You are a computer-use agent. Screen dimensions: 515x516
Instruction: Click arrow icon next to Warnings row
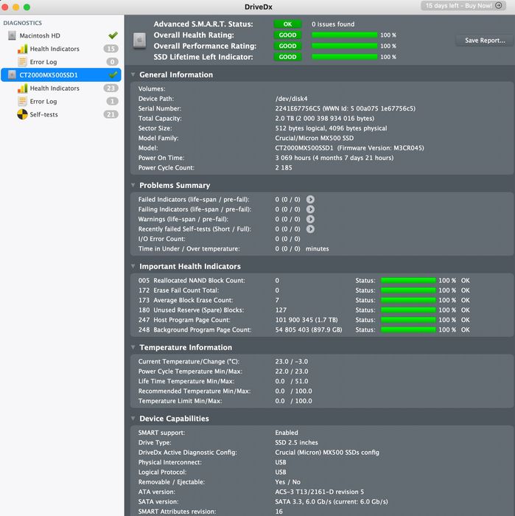pos(310,219)
